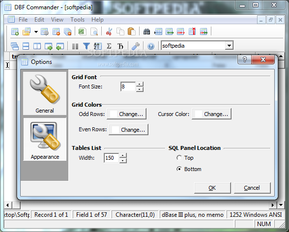Click the Close all tables icon
This screenshot has height=232, width=289.
point(68,31)
